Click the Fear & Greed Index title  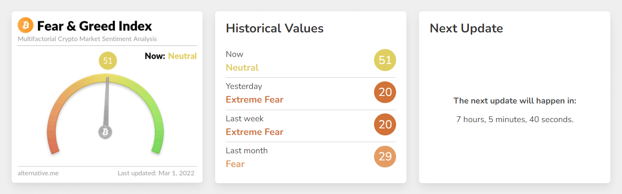tap(94, 26)
